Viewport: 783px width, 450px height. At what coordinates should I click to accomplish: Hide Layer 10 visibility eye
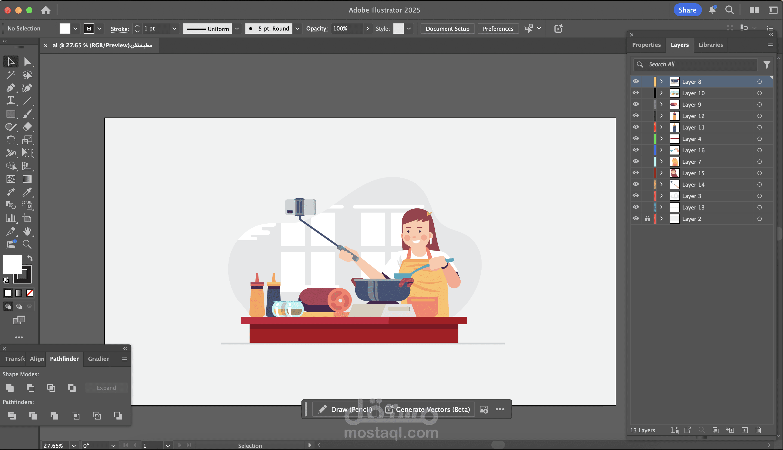tap(636, 93)
